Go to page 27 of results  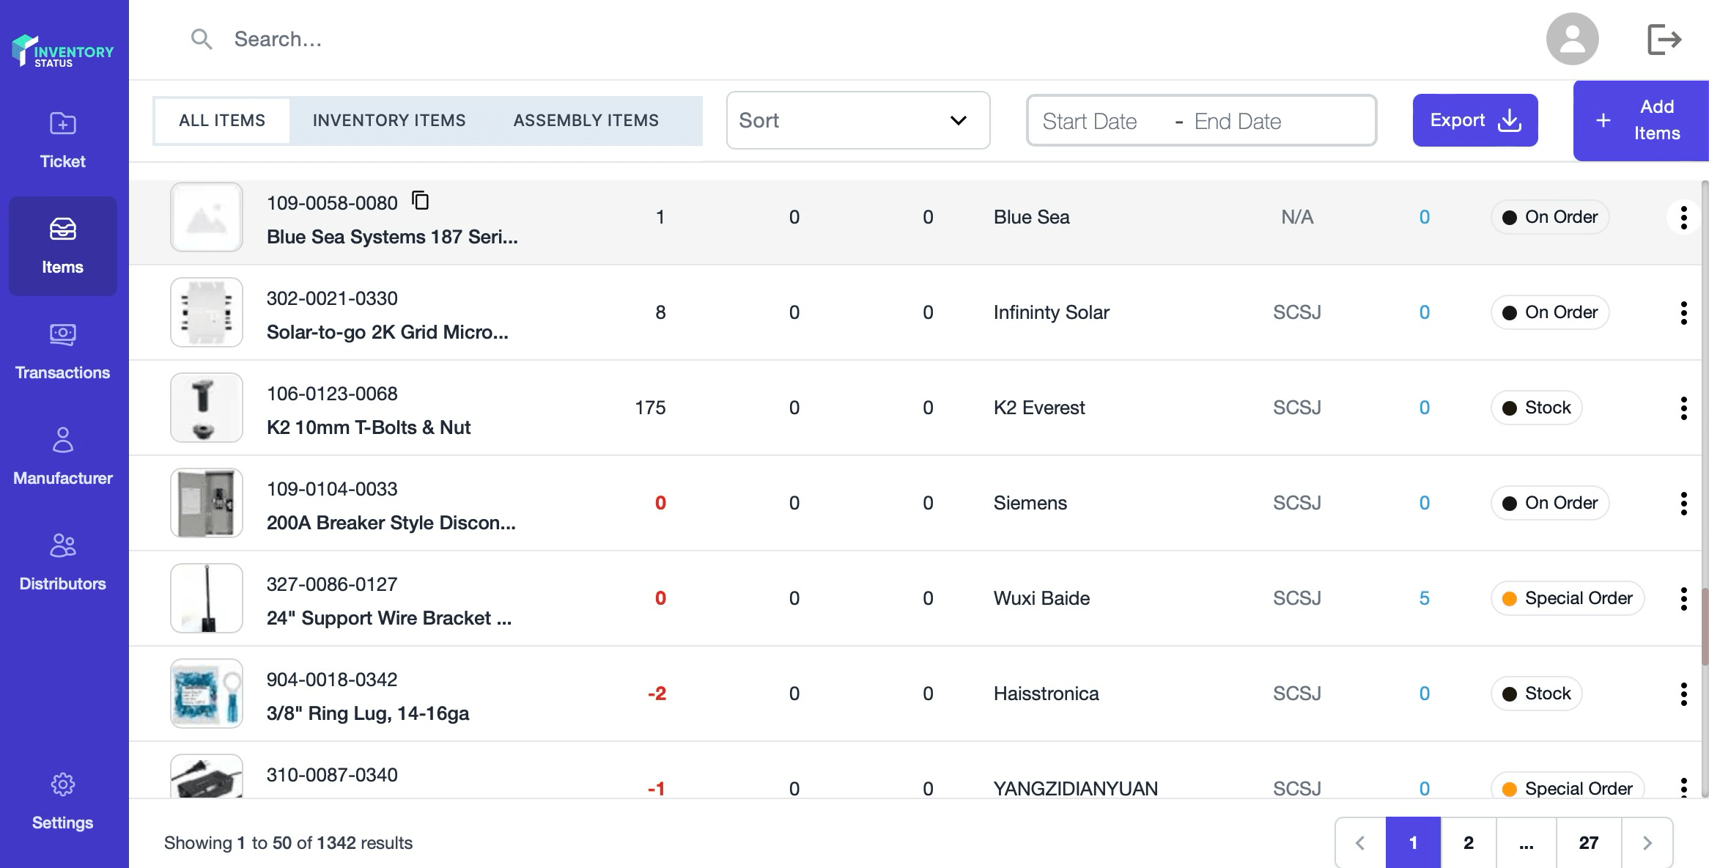[1588, 842]
